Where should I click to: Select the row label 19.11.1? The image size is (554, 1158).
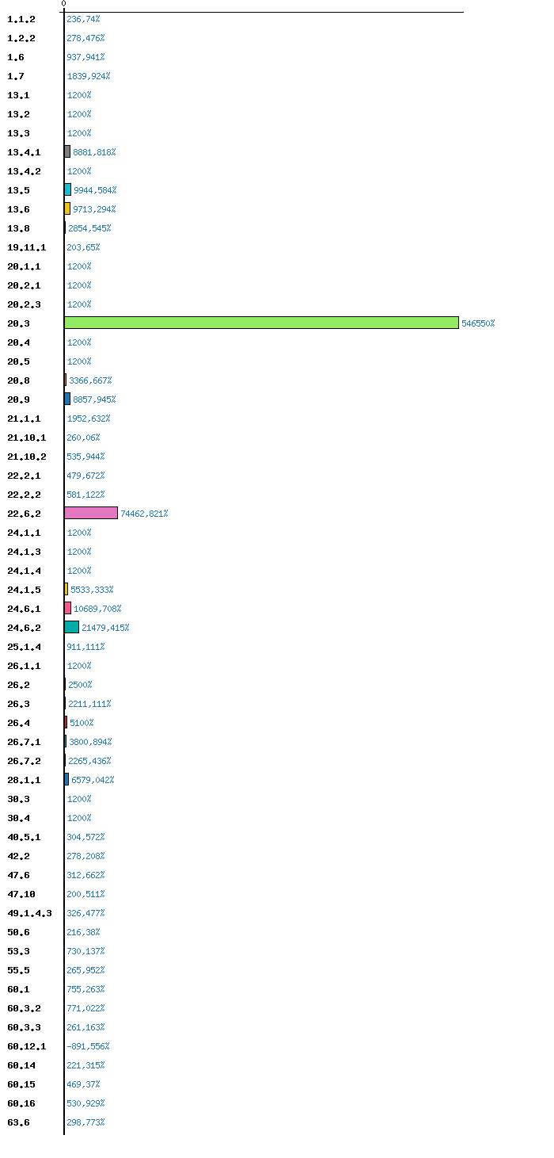pos(26,247)
